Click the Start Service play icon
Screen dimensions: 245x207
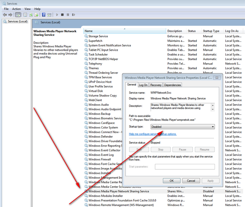point(57,15)
